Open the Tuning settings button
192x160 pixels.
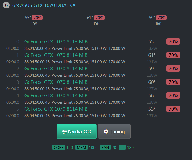click(114, 131)
